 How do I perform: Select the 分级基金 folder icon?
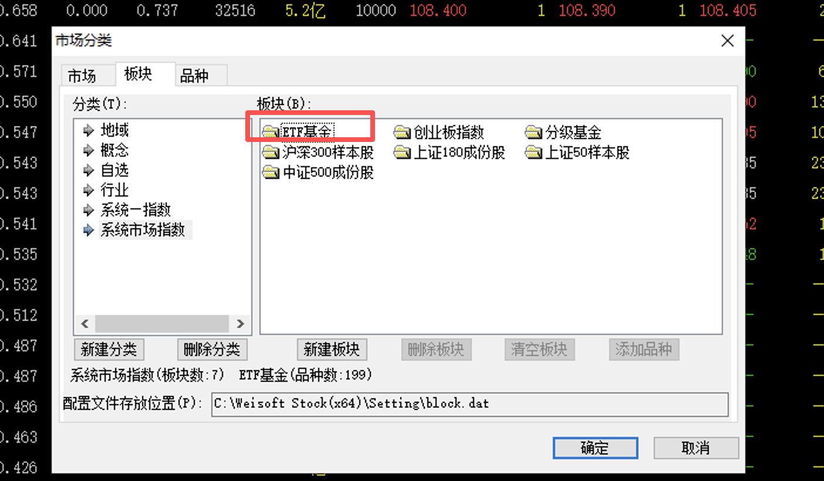(534, 132)
